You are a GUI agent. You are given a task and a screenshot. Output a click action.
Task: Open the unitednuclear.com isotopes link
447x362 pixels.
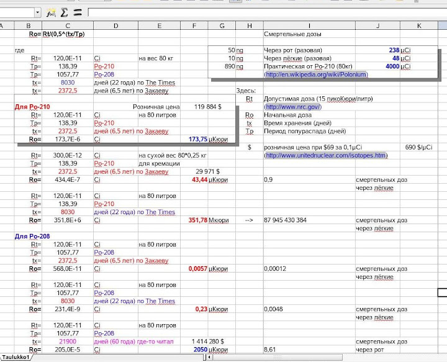pos(326,155)
